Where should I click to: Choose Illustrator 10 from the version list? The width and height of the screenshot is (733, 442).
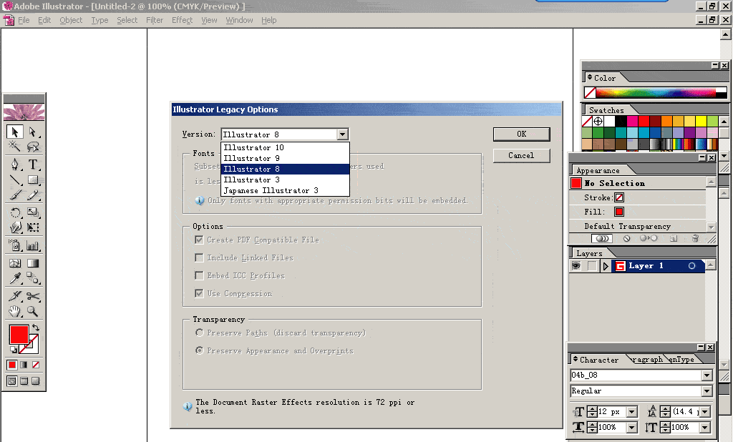285,147
